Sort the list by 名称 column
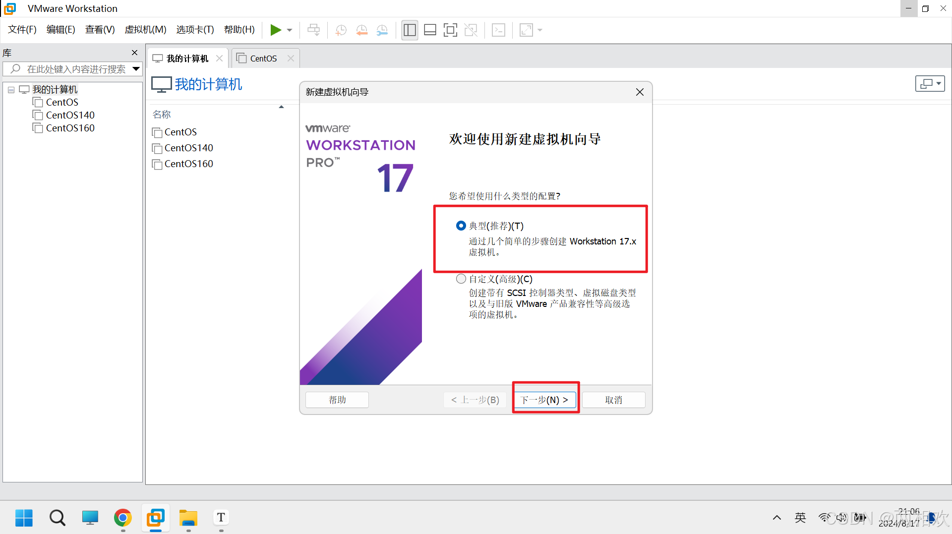 coord(162,115)
